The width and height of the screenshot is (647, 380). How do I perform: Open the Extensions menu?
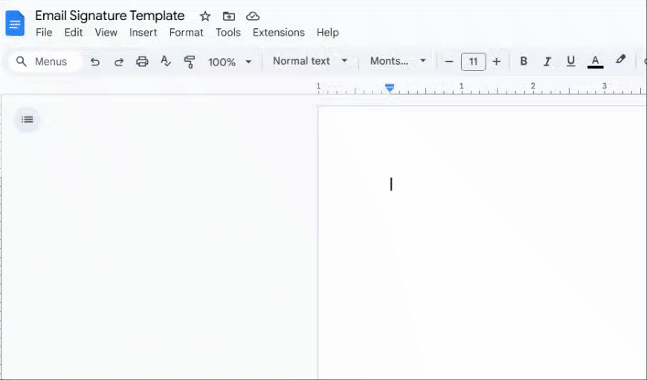coord(279,33)
